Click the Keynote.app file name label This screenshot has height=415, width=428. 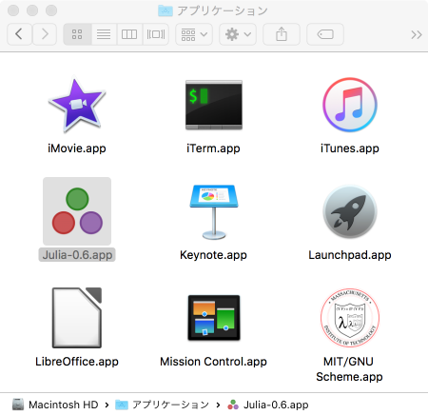(x=213, y=255)
